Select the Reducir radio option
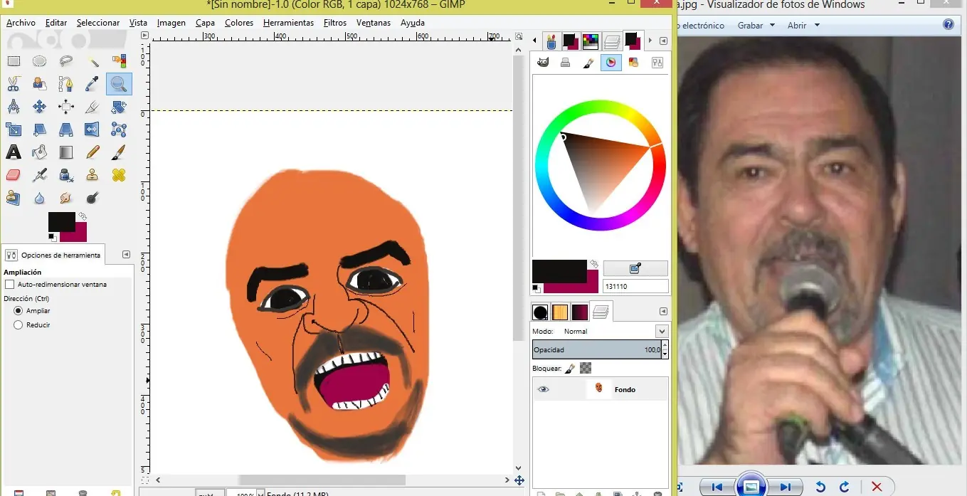Image resolution: width=967 pixels, height=496 pixels. click(x=19, y=324)
